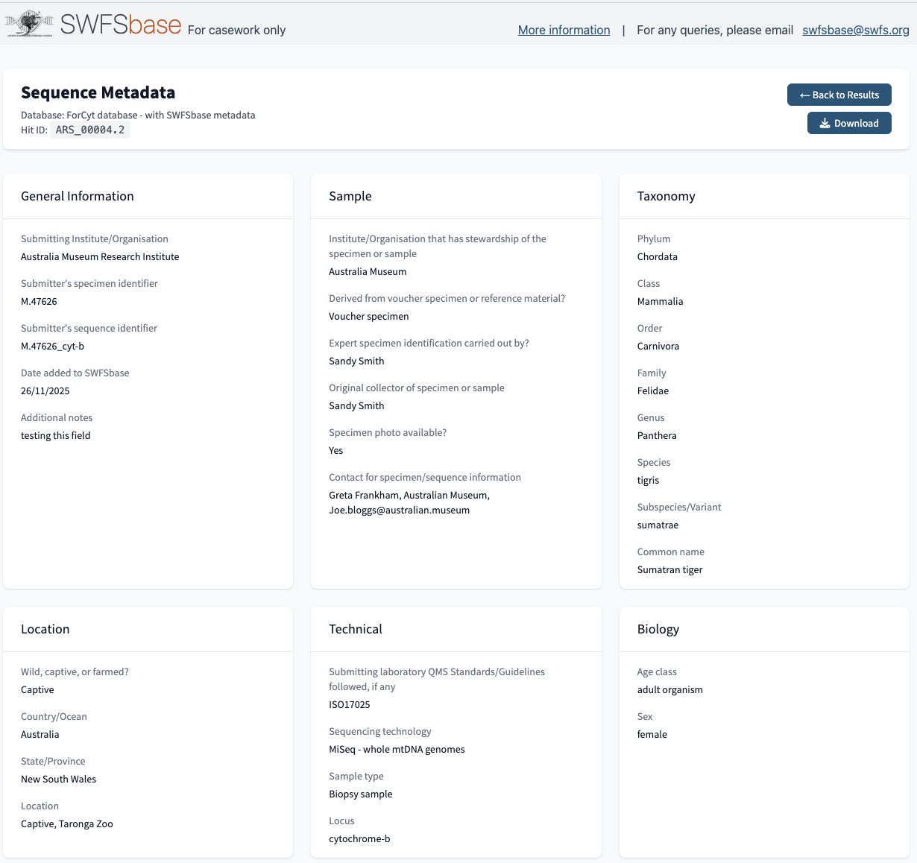Click the Sequence Metadata page heading
The height and width of the screenshot is (863, 917).
point(98,92)
